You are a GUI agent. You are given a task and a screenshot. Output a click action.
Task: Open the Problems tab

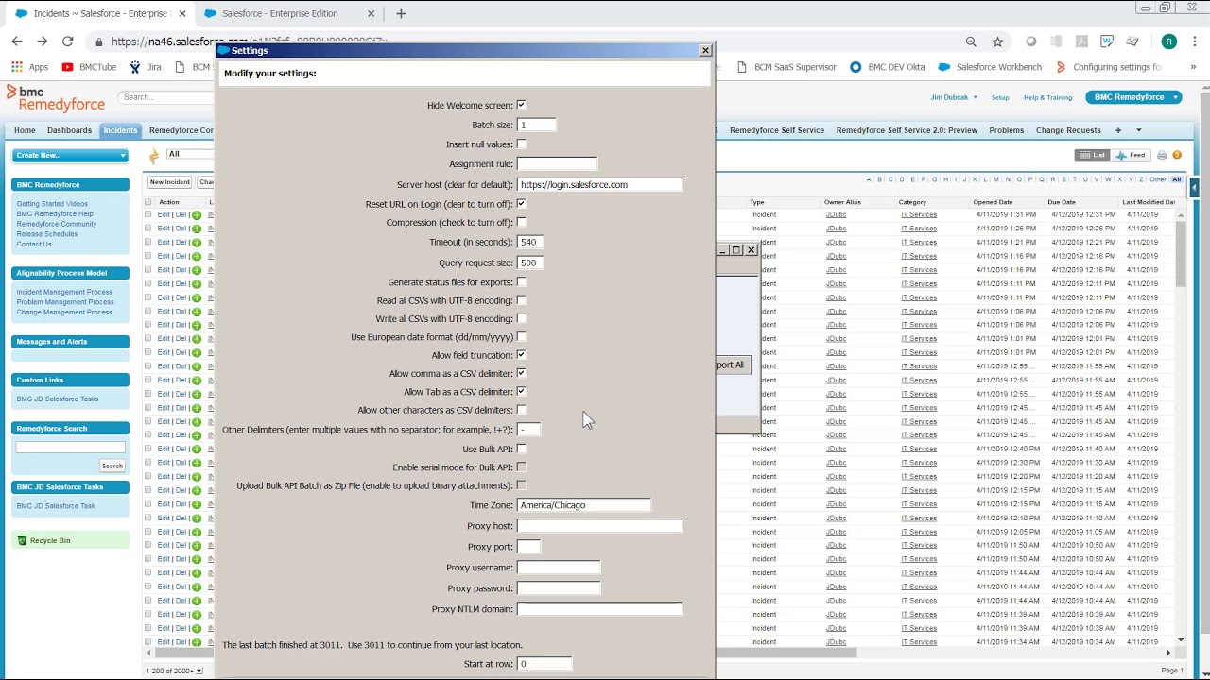point(1006,130)
